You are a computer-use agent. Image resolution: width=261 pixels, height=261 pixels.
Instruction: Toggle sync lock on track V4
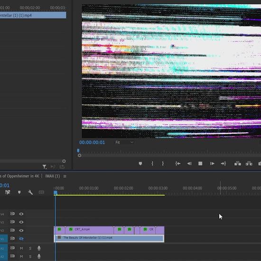point(12,214)
